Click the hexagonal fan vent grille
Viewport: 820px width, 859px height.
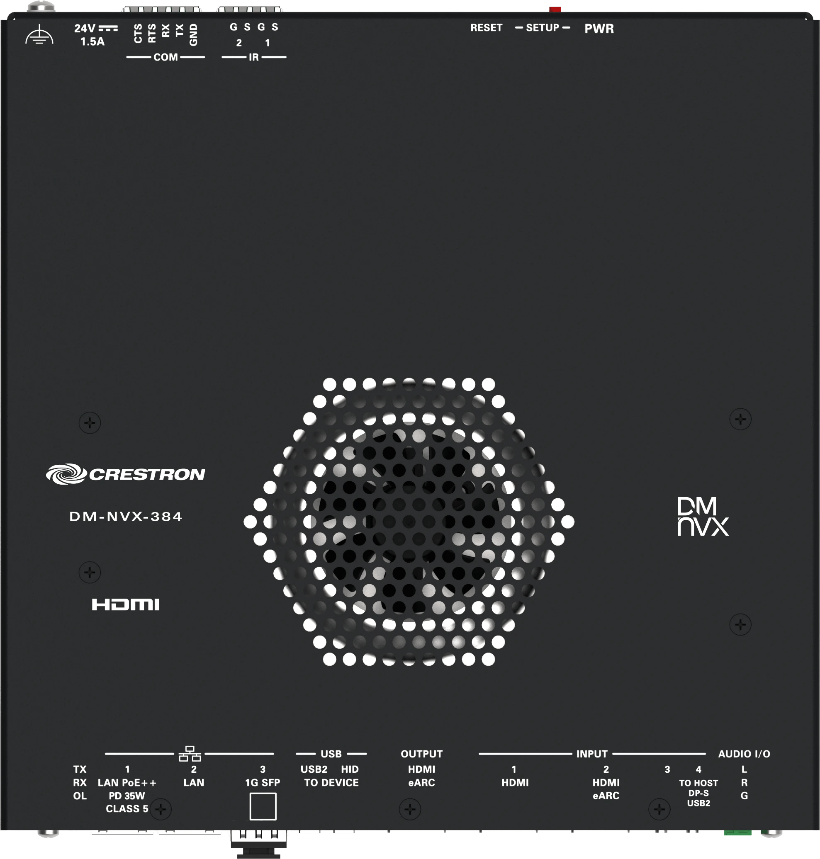(409, 521)
